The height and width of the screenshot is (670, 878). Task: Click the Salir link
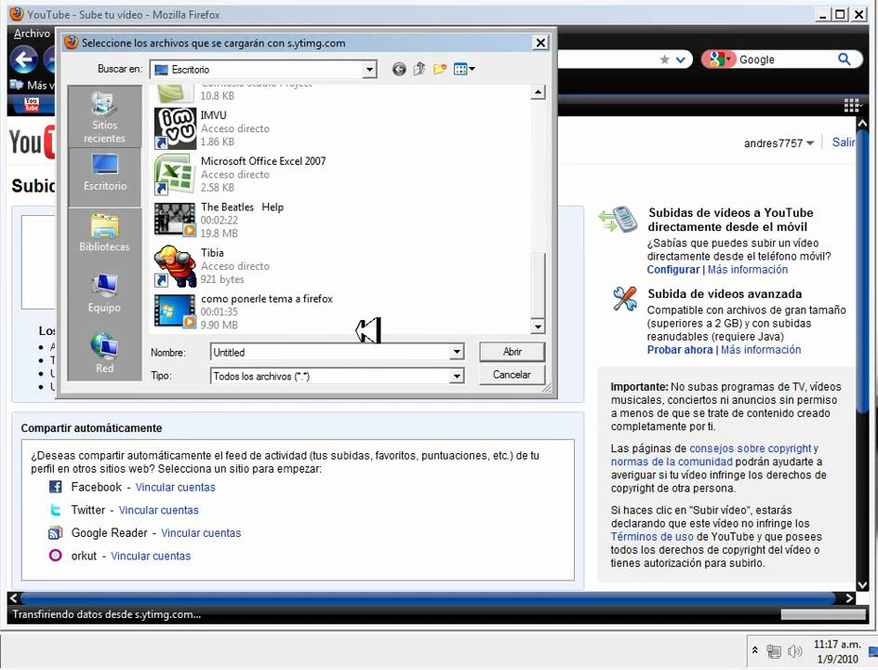(x=843, y=142)
